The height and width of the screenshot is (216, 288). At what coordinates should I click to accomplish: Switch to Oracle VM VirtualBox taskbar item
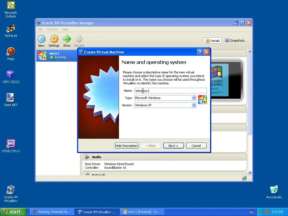tap(97, 212)
